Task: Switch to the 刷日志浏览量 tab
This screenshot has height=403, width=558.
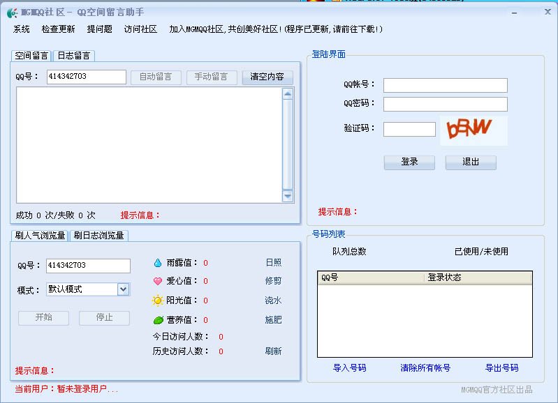Action: 98,236
